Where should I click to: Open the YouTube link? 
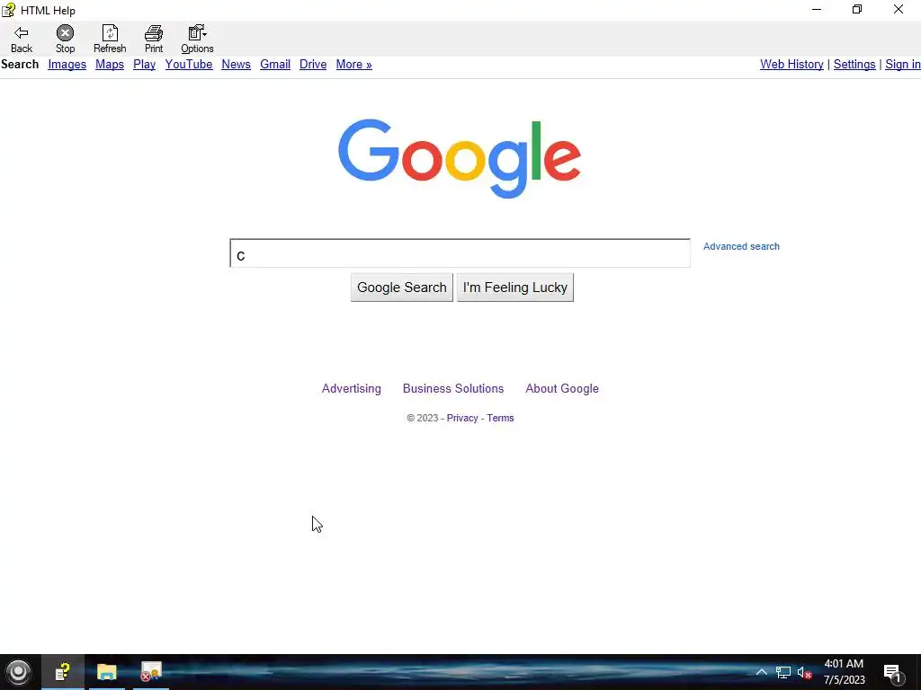pos(189,65)
